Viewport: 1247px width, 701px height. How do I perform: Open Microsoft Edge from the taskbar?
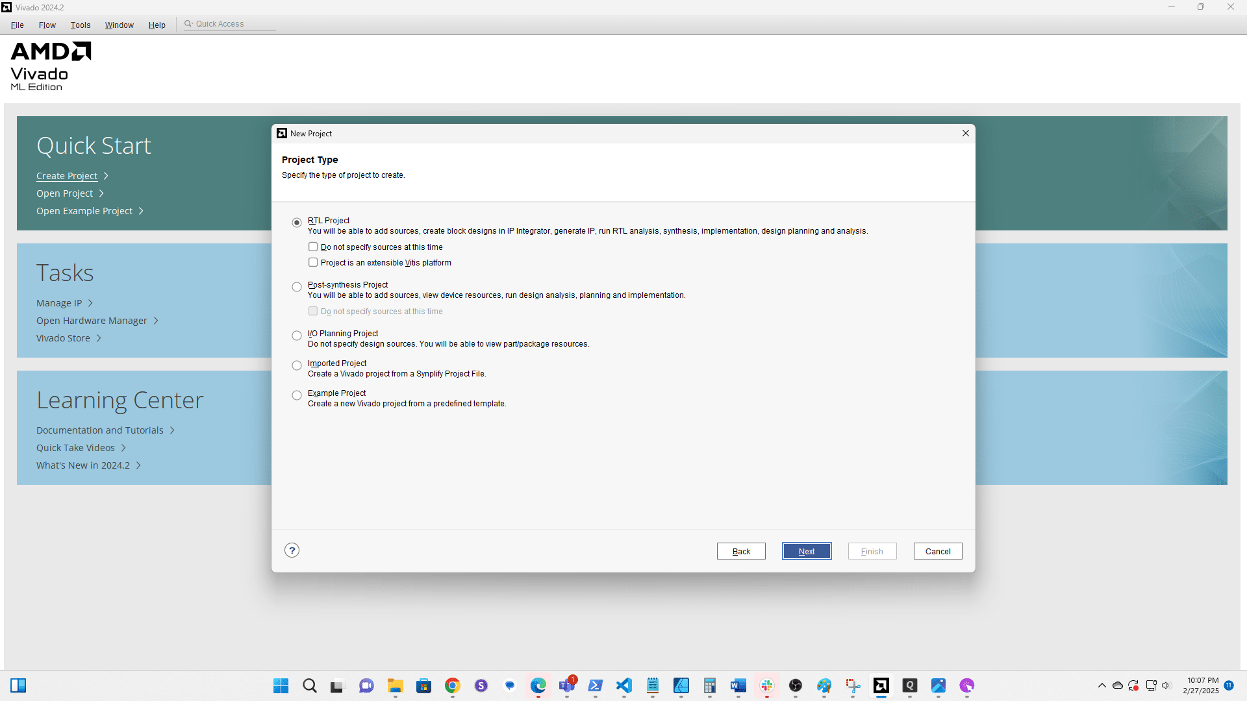pyautogui.click(x=538, y=685)
